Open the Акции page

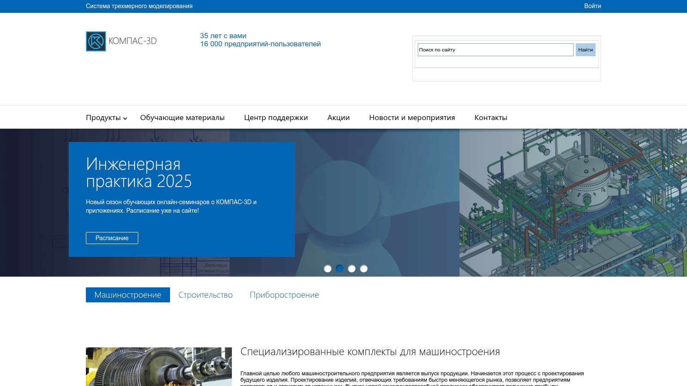click(x=338, y=118)
